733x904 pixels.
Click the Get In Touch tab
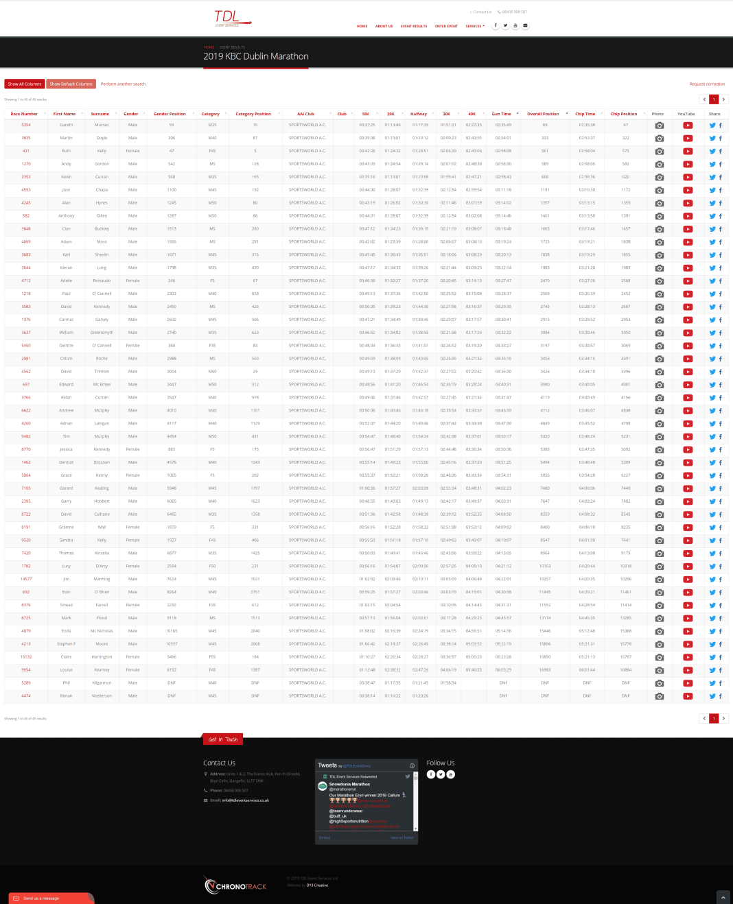(x=223, y=739)
